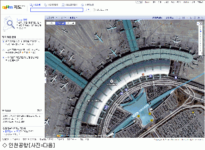The height and width of the screenshot is (150, 205).
Task: Click the map search input field
Action: [57, 10]
